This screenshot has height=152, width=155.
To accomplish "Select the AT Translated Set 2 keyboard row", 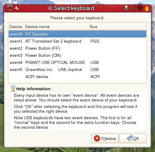I will 77,41.
